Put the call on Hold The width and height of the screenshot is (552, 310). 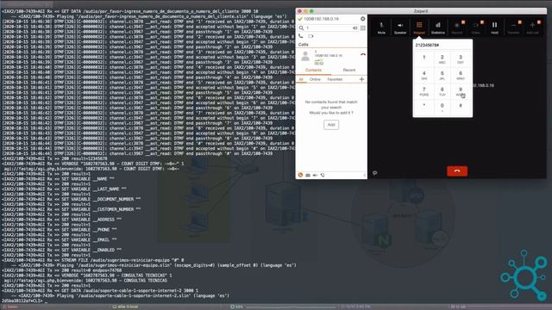coord(494,28)
